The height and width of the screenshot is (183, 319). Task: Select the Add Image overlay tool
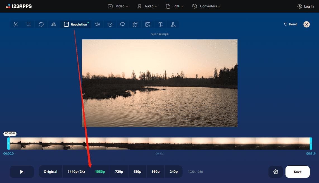(x=147, y=24)
